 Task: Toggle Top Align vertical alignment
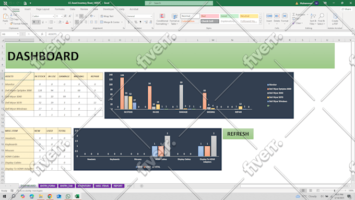coord(77,16)
